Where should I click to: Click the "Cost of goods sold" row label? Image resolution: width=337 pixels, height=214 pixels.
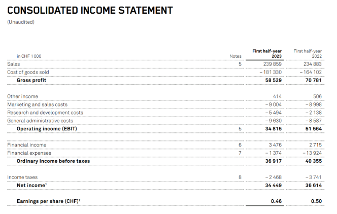click(28, 72)
